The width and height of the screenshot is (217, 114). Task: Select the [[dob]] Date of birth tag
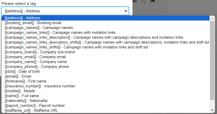106,71
